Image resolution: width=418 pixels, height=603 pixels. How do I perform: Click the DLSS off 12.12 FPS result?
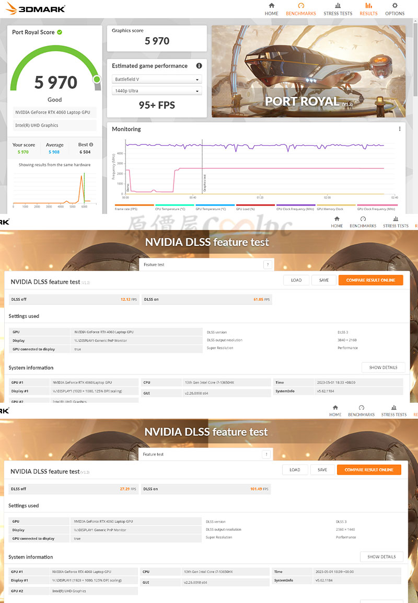point(74,299)
